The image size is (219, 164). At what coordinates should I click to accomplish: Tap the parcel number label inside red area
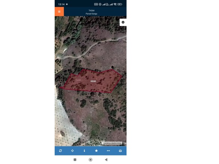click(x=93, y=81)
